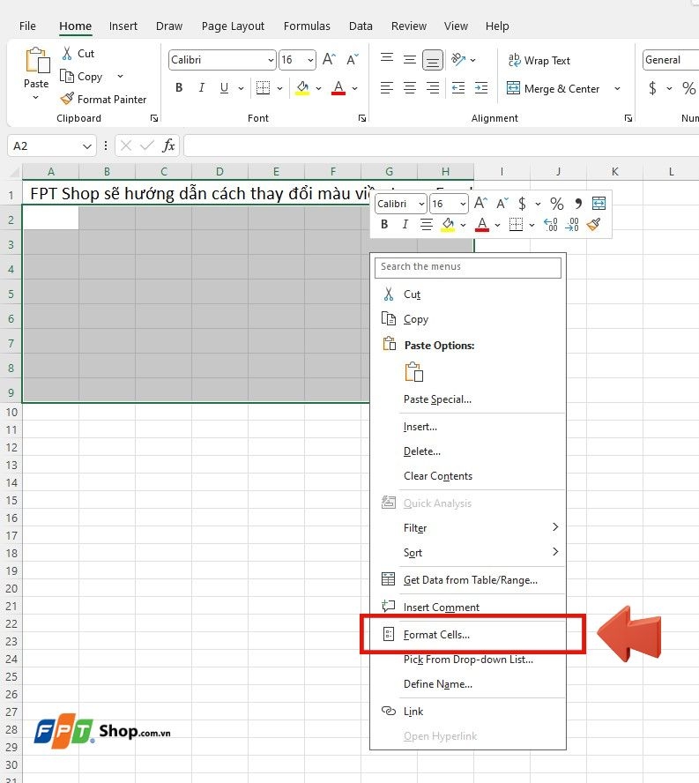Open Clipboard pane launcher
Image resolution: width=699 pixels, height=783 pixels.
click(x=154, y=118)
